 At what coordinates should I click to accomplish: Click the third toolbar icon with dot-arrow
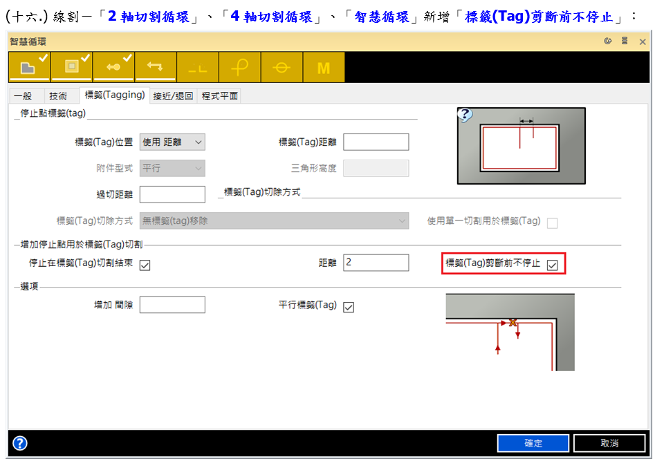click(x=113, y=68)
